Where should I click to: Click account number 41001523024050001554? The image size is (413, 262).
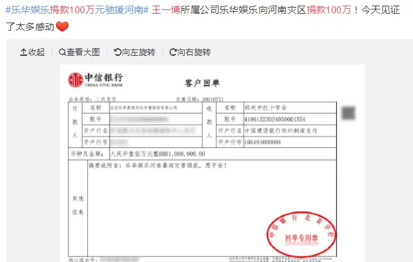point(275,120)
